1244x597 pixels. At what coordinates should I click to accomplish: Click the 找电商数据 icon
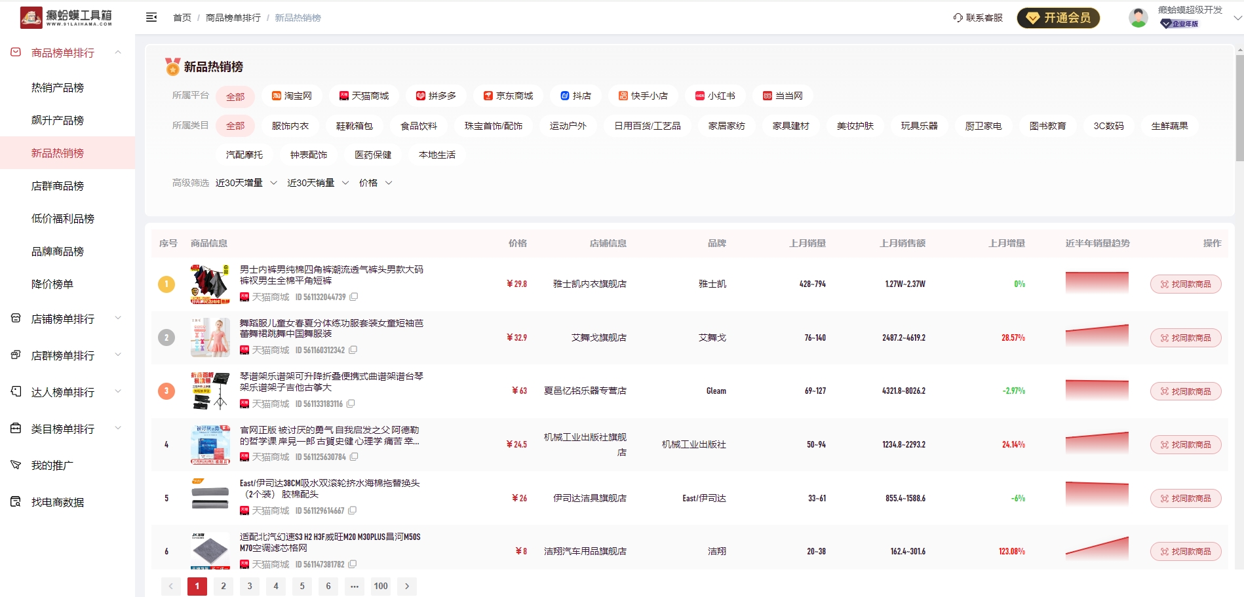click(x=16, y=502)
